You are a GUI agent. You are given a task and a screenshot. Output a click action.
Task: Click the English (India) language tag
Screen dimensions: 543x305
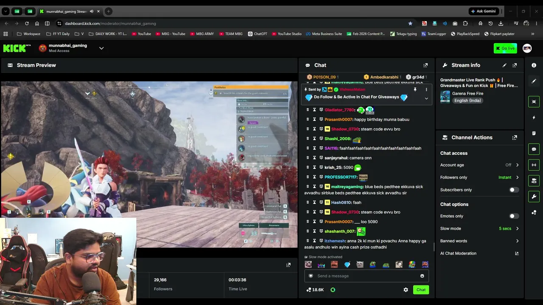(x=467, y=101)
